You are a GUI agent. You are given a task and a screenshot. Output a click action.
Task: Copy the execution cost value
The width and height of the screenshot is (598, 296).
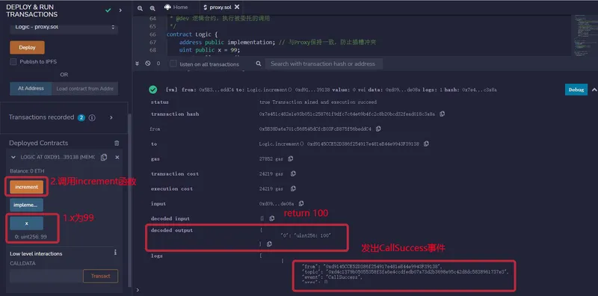tap(293, 188)
